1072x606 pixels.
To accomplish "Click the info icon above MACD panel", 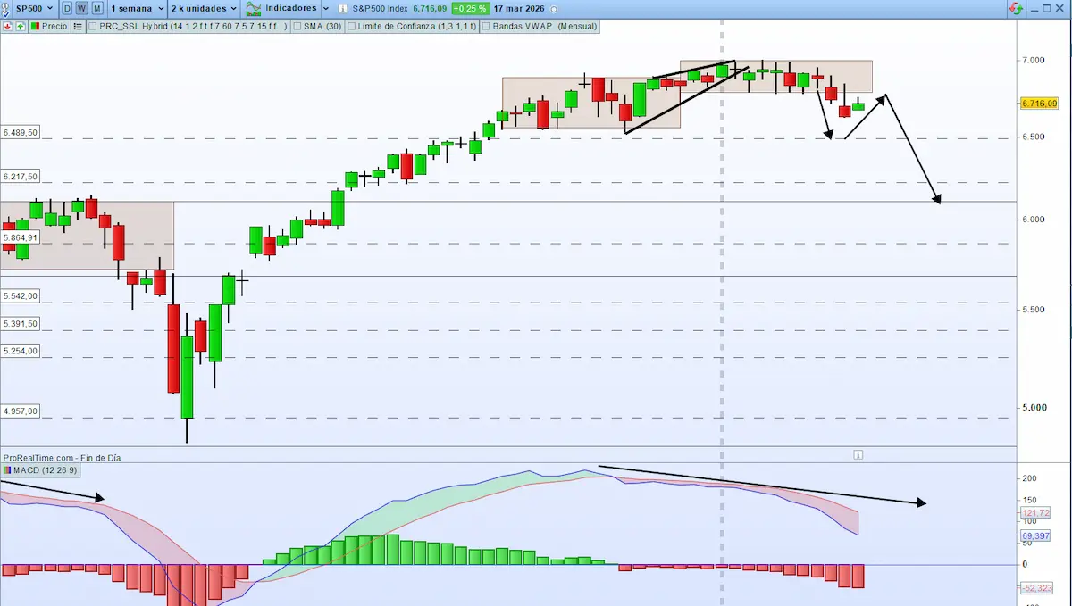I will pyautogui.click(x=858, y=454).
